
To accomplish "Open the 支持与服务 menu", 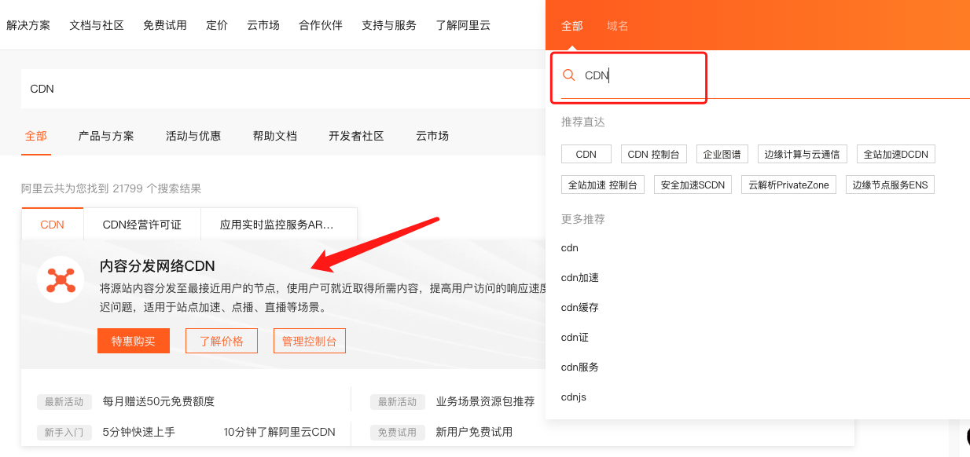I will (388, 25).
